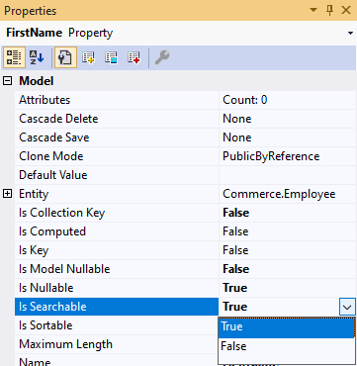Open the wrench Property Pages icon
Viewport: 357px width, 366px height.
(x=162, y=57)
